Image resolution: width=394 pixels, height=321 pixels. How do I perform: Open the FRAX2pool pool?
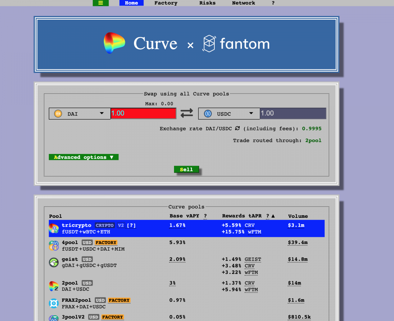coord(186,303)
